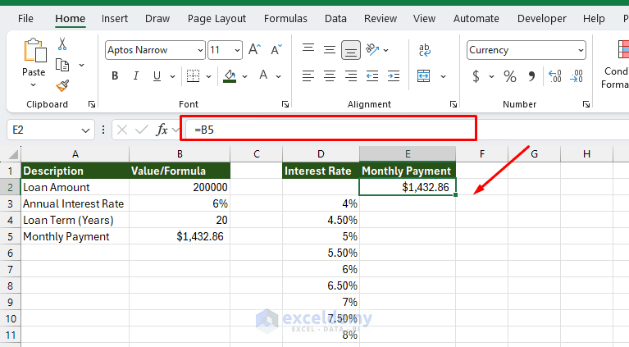629x347 pixels.
Task: Click Decrease Decimal icon
Action: pyautogui.click(x=577, y=75)
